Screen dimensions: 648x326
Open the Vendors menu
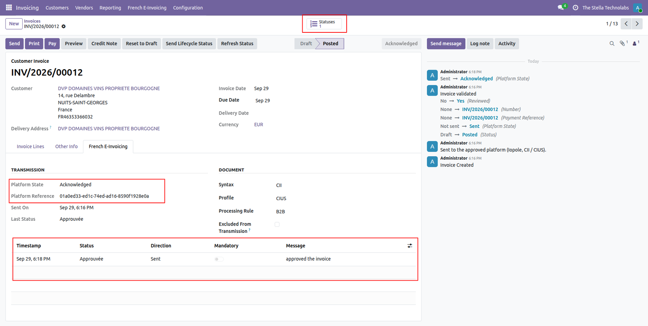(84, 8)
